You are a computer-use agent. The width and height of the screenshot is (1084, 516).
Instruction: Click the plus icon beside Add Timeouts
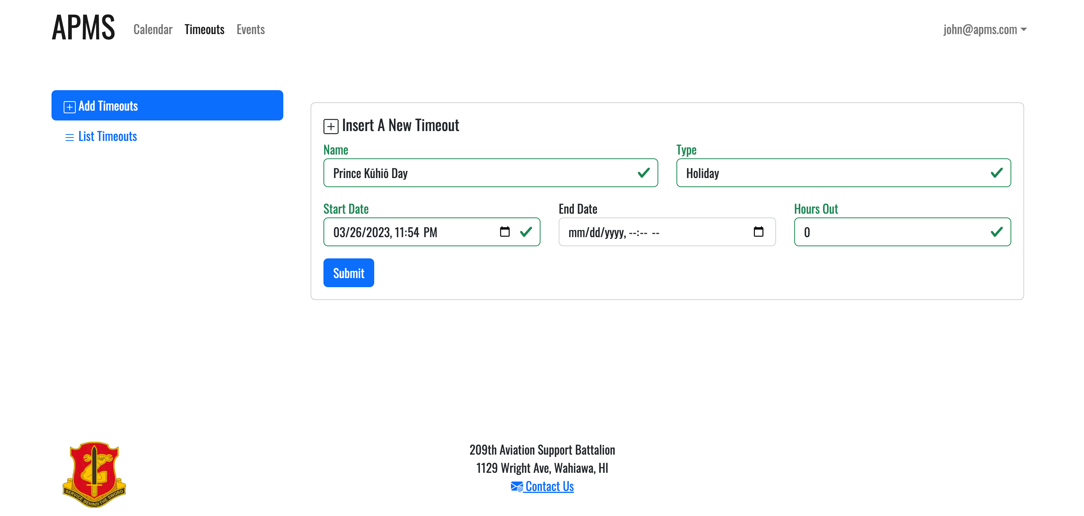[69, 106]
